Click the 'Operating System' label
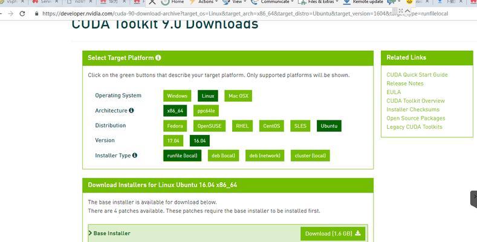This screenshot has width=477, height=242. 118,95
